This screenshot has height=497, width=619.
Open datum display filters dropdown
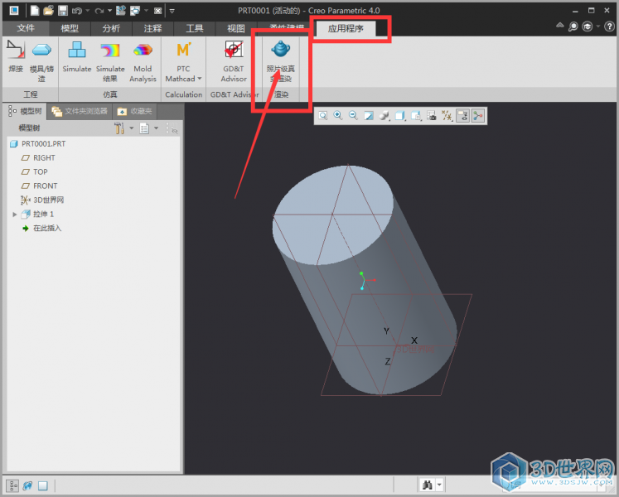pyautogui.click(x=447, y=116)
